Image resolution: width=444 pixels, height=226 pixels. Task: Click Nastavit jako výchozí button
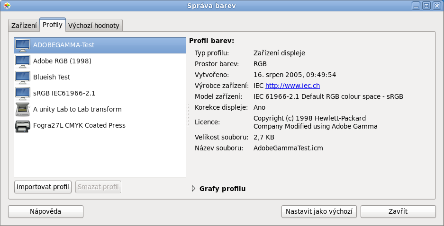[319, 211]
